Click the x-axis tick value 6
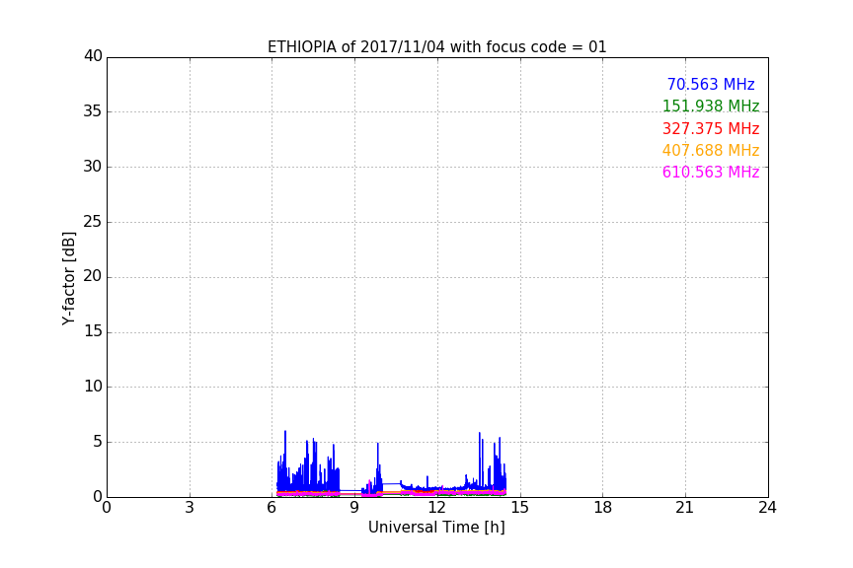The width and height of the screenshot is (853, 568). pos(271,508)
